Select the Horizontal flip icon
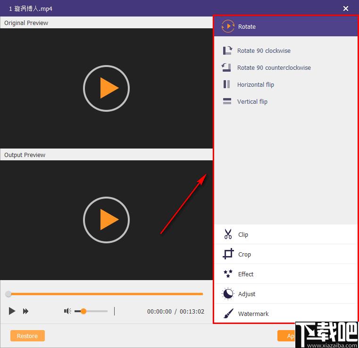This screenshot has width=359, height=348. coord(226,84)
